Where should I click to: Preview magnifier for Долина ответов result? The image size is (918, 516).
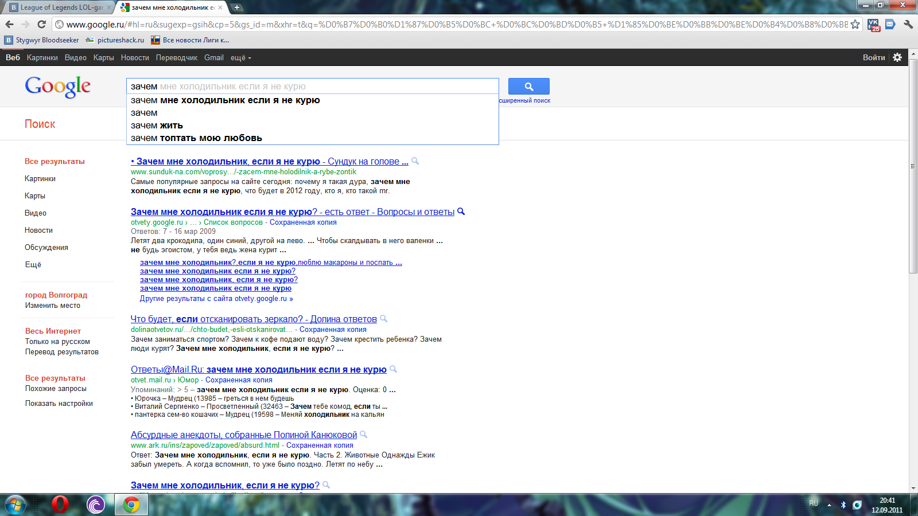coord(384,319)
